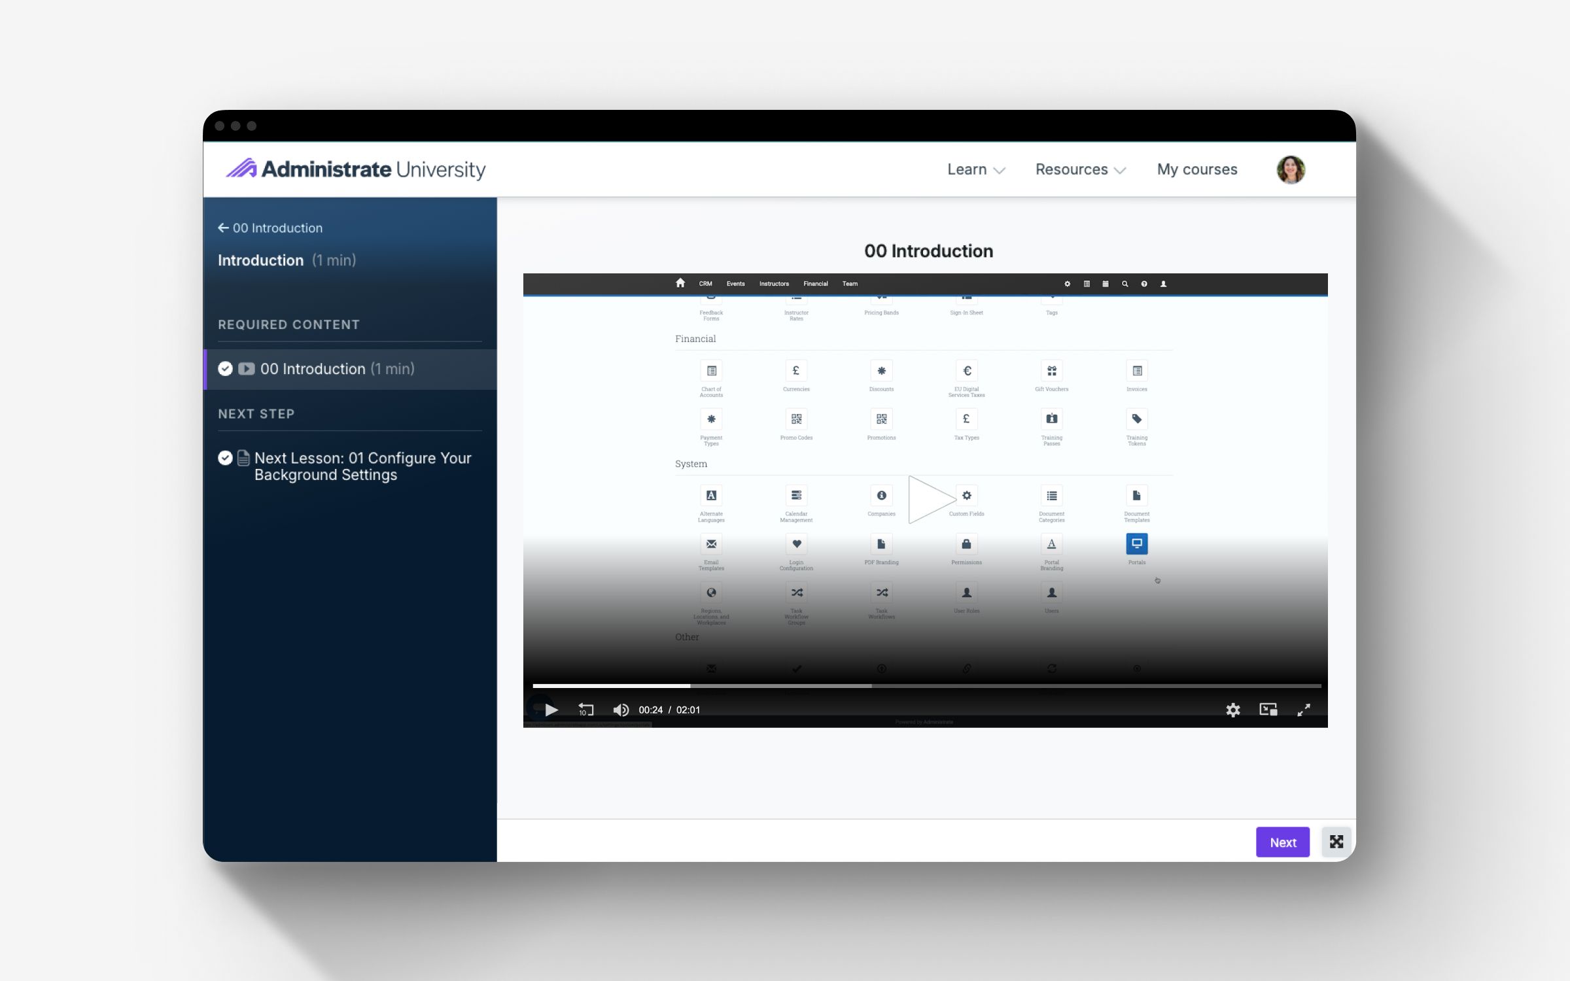
Task: Click the Currencies icon in video
Action: pyautogui.click(x=796, y=371)
